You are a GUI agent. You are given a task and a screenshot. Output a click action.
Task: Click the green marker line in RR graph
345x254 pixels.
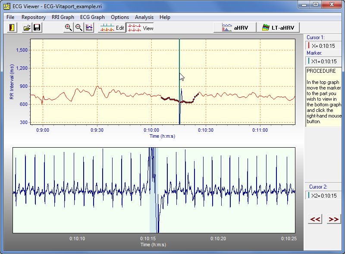(x=179, y=56)
